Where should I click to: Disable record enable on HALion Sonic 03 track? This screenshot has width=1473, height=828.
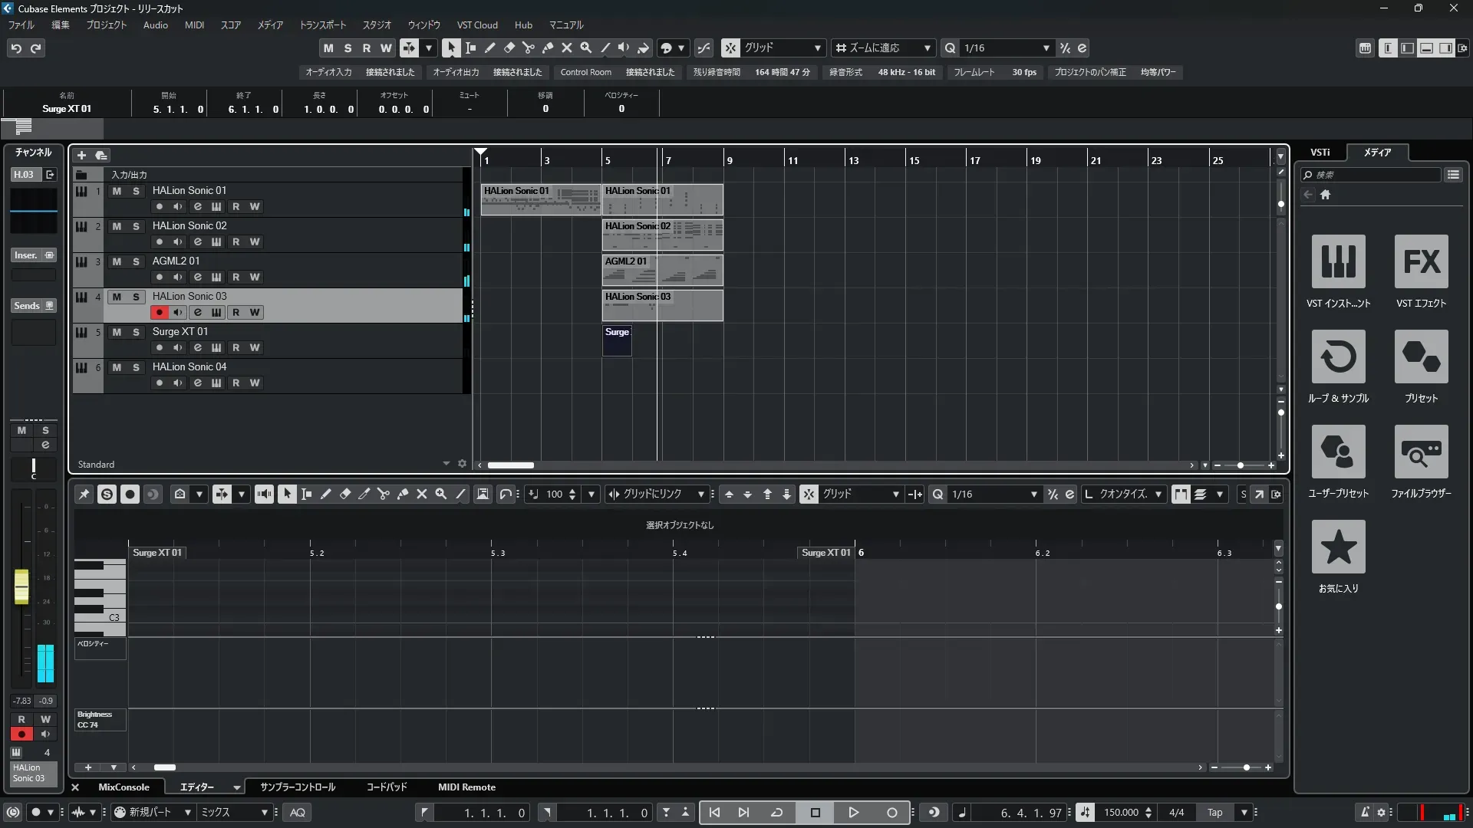[x=159, y=313]
